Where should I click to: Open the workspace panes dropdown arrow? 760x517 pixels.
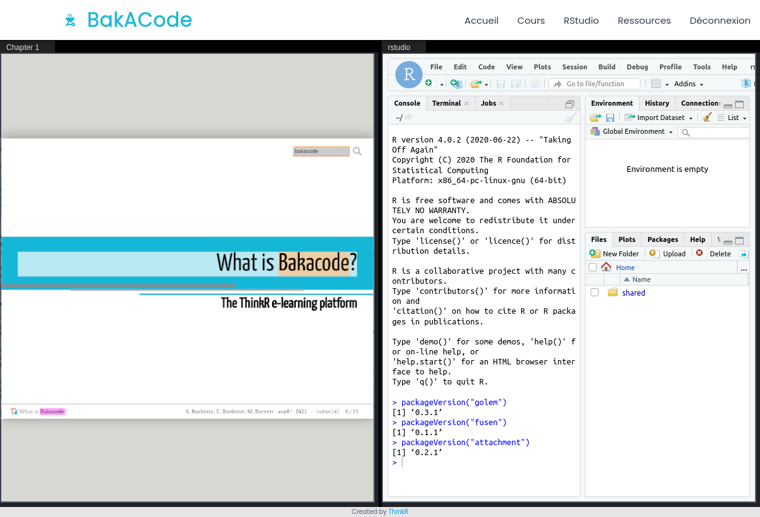(667, 84)
